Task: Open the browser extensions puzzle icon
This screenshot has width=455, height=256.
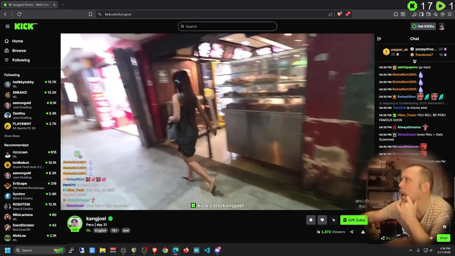Action: click(x=396, y=14)
